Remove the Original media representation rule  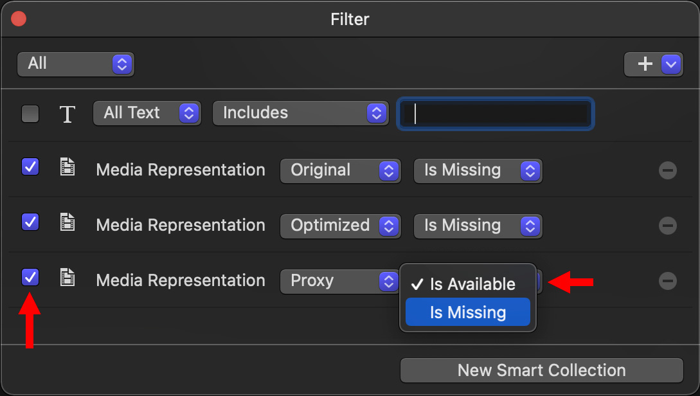tap(667, 170)
